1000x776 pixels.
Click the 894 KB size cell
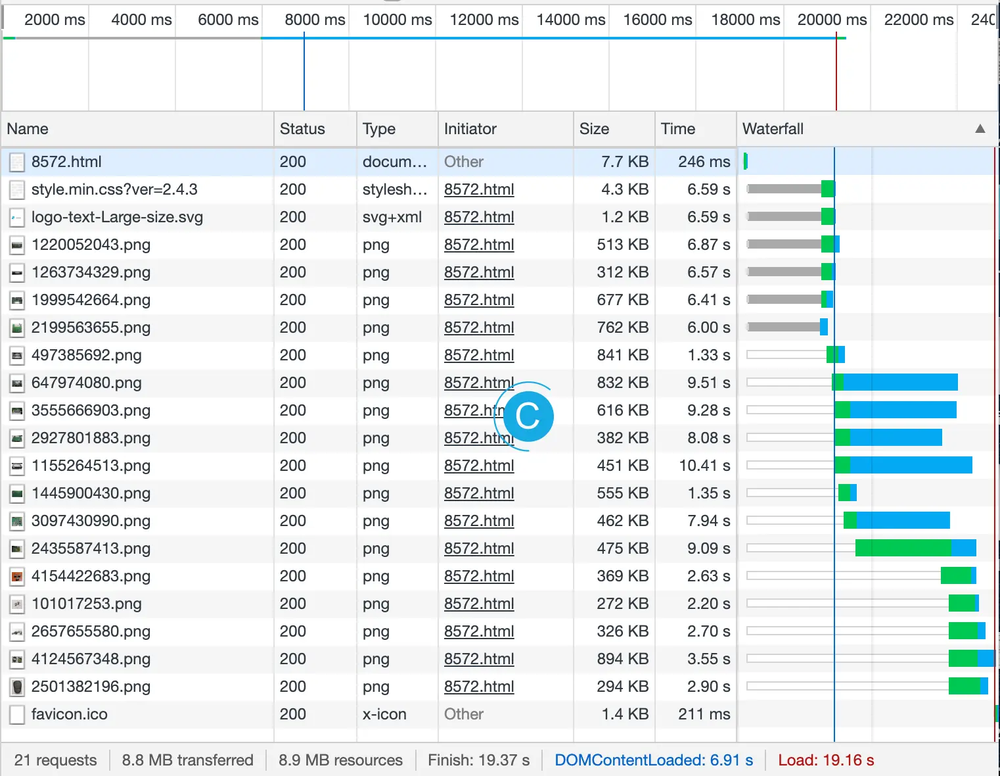click(x=614, y=659)
